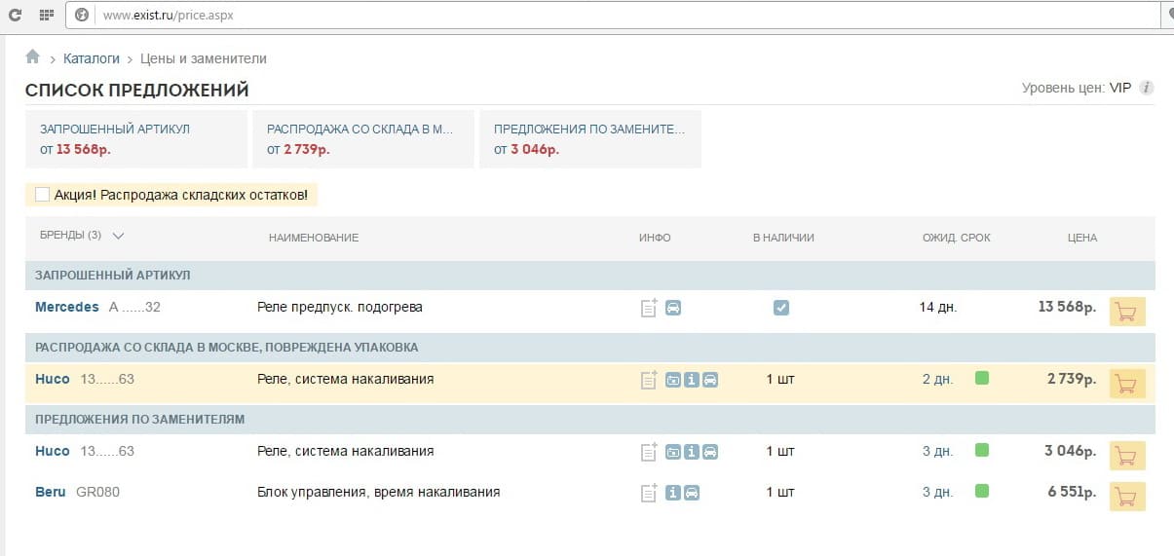
Task: Open photo icon in the Huco 3 046р. row
Action: [x=673, y=452]
